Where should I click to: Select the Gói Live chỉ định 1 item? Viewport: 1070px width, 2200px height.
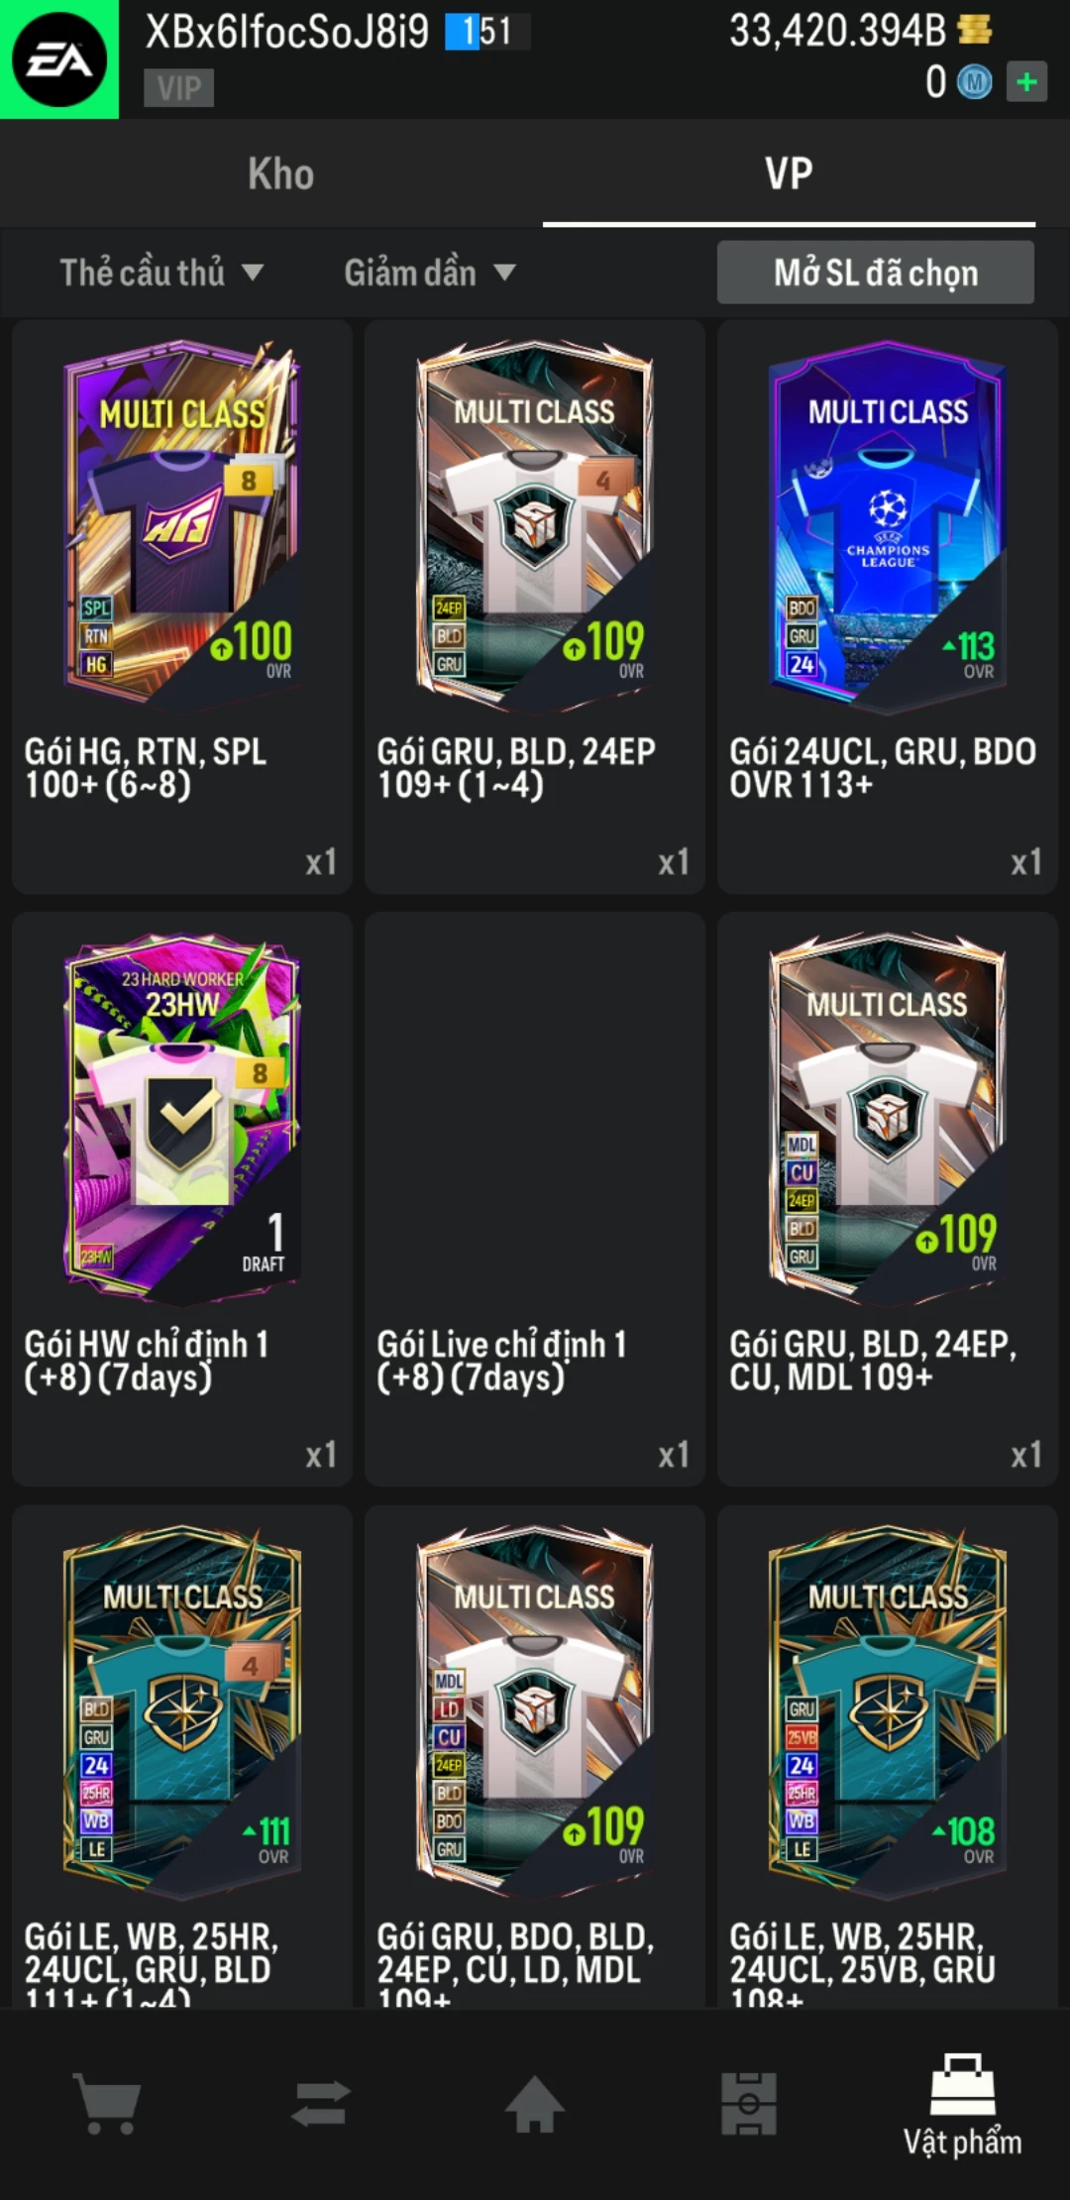point(535,1199)
